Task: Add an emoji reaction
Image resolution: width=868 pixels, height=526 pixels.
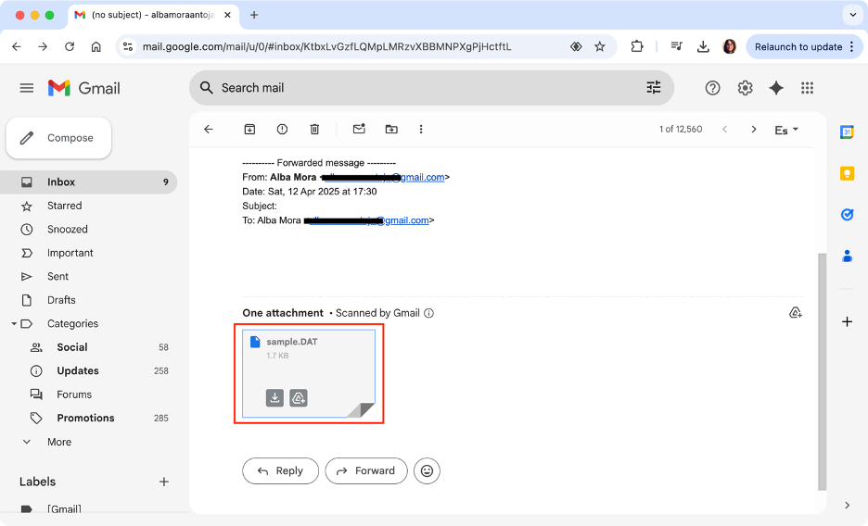Action: point(427,470)
